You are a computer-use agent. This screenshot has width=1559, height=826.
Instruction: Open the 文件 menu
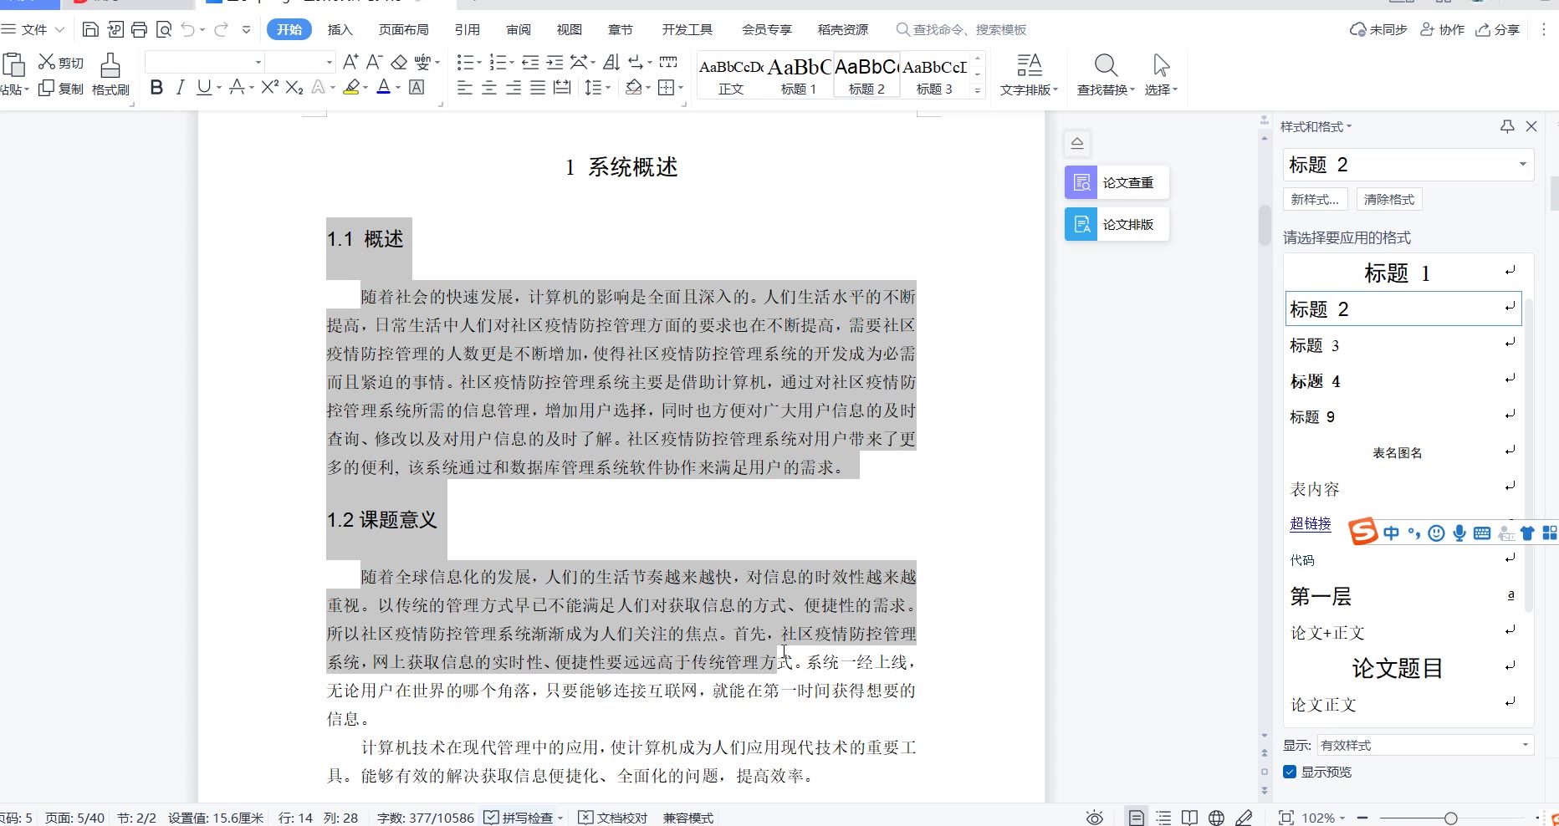pos(33,30)
